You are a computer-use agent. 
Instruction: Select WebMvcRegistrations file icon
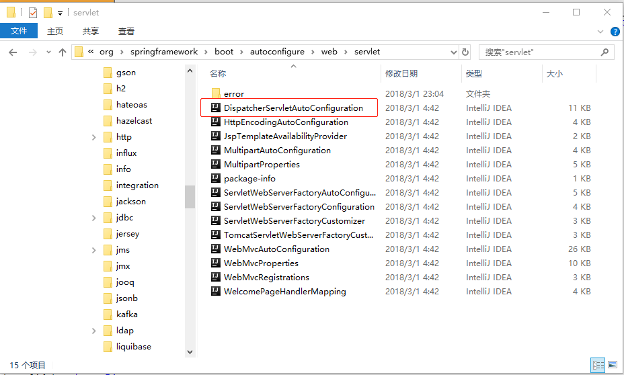(x=215, y=277)
